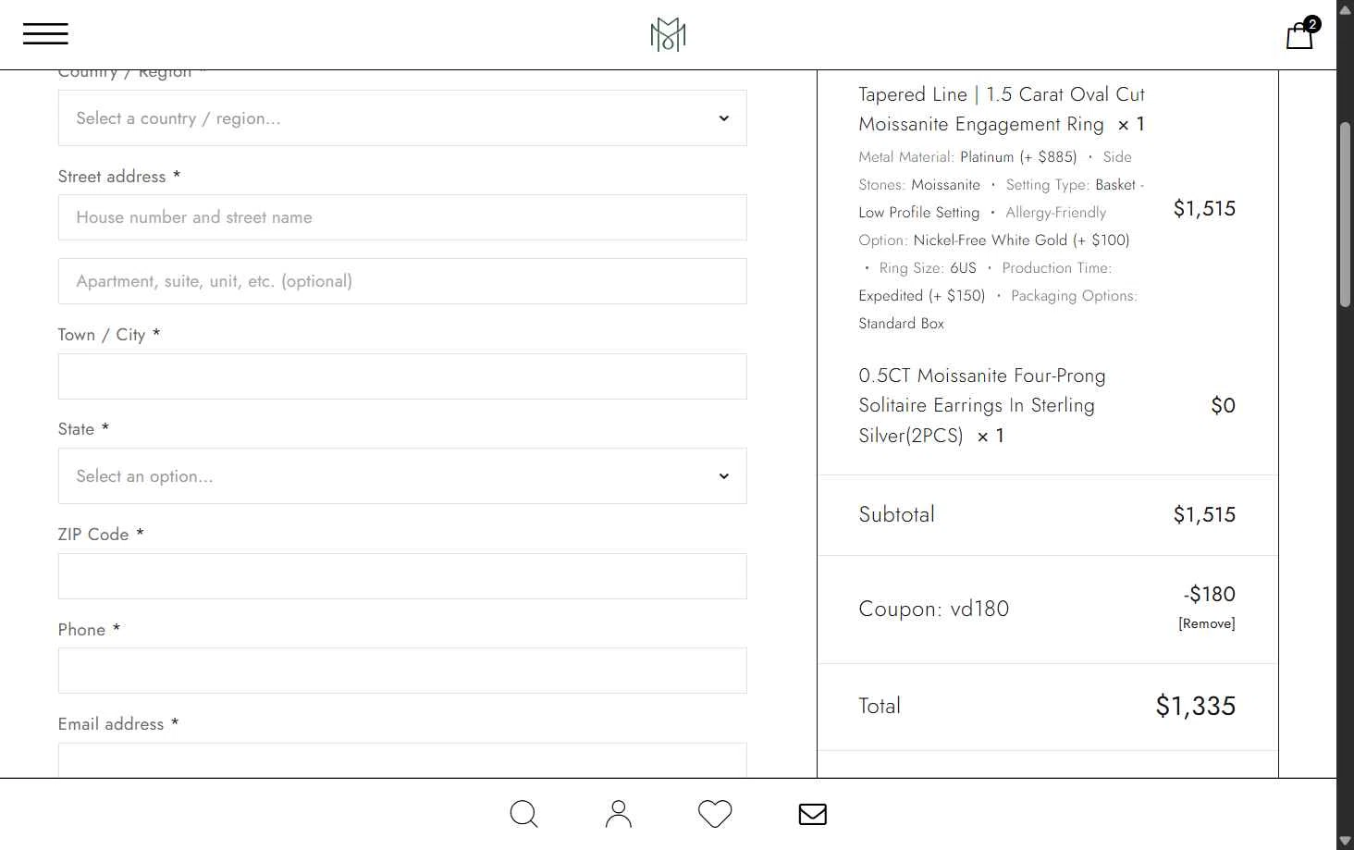
Task: Click the Street address house number field
Action: click(402, 217)
